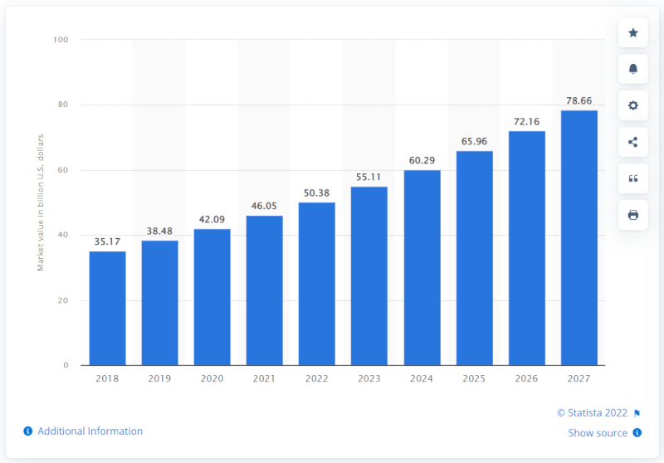Open chart settings gear icon

pyautogui.click(x=632, y=105)
